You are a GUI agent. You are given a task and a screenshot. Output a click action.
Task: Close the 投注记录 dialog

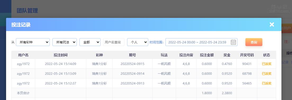272,24
